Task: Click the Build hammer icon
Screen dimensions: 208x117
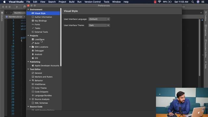Action: [33, 43]
